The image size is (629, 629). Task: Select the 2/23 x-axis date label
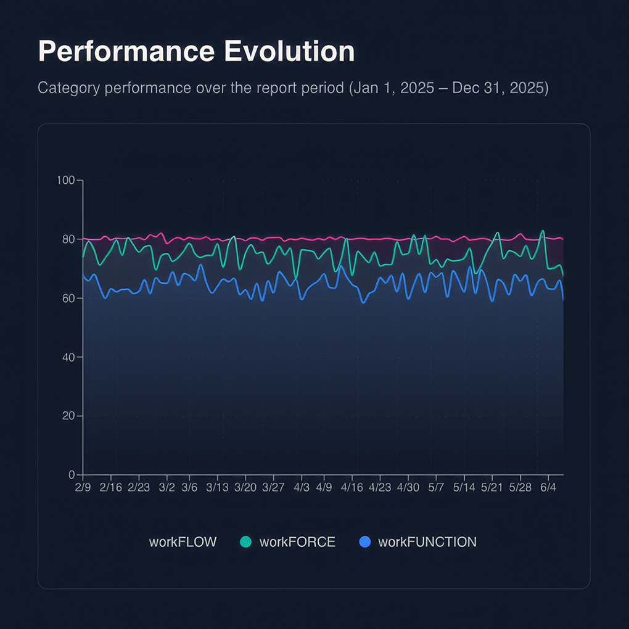pos(139,487)
